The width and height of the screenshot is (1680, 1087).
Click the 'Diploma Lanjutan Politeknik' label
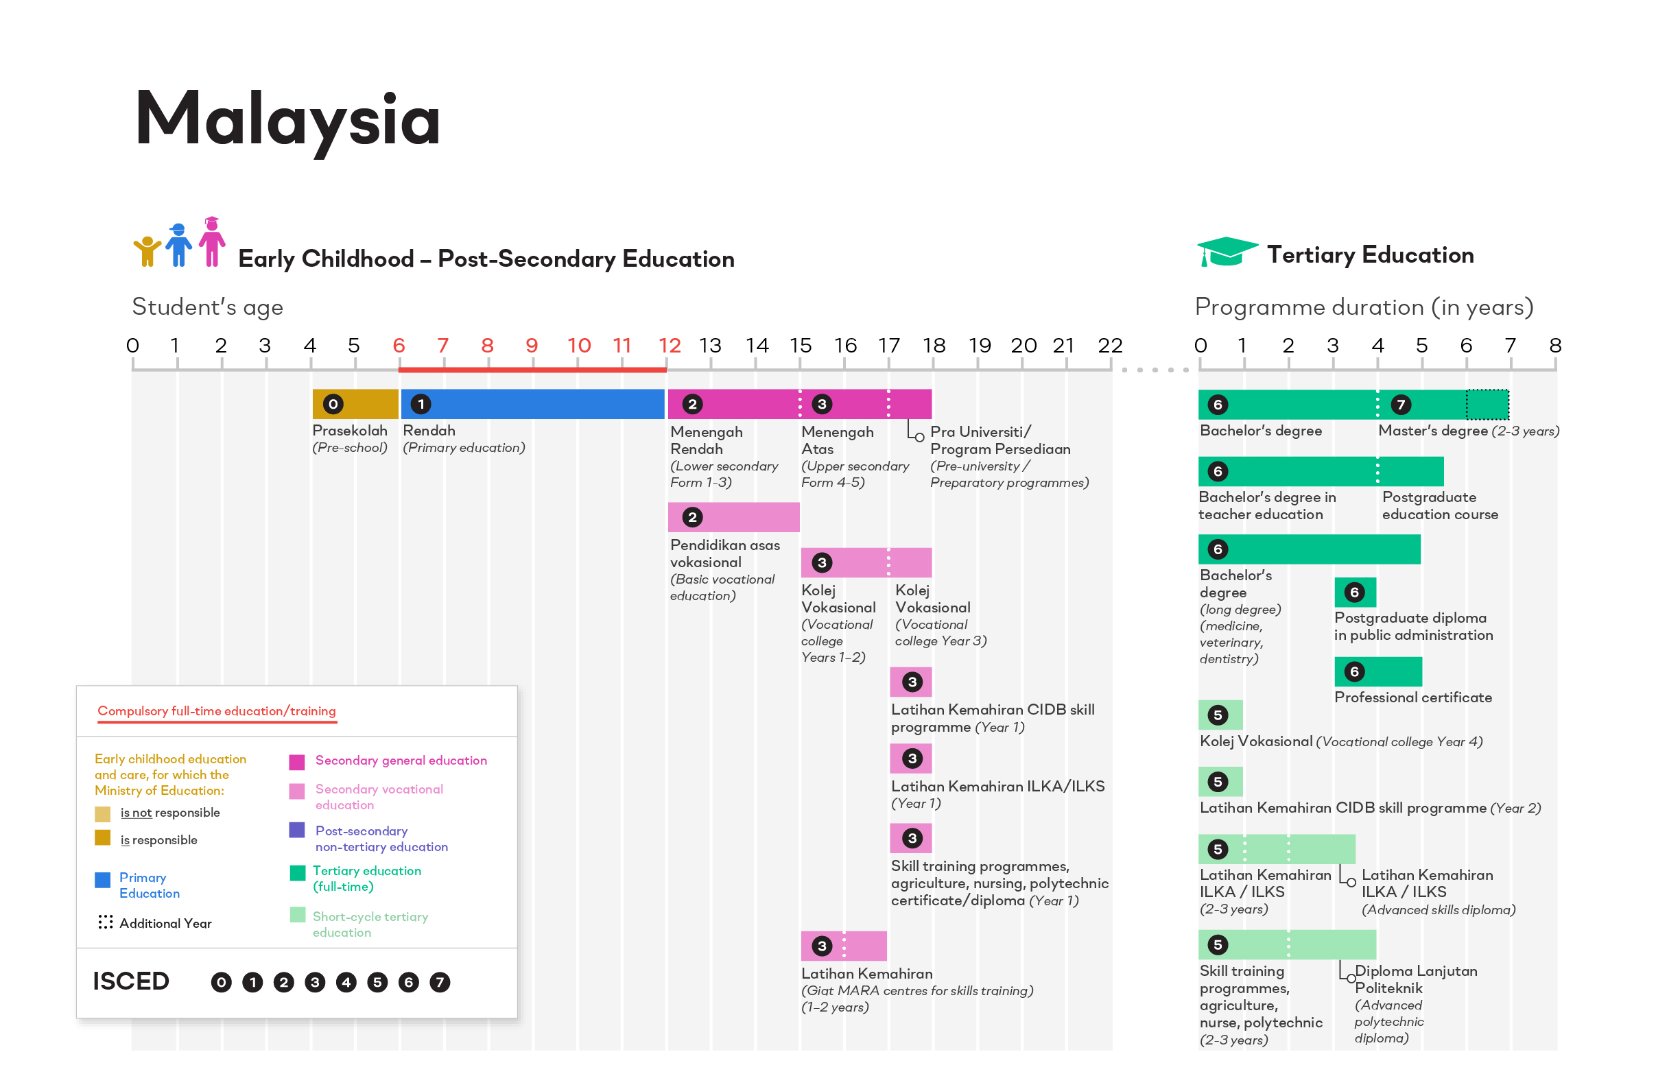(1415, 979)
